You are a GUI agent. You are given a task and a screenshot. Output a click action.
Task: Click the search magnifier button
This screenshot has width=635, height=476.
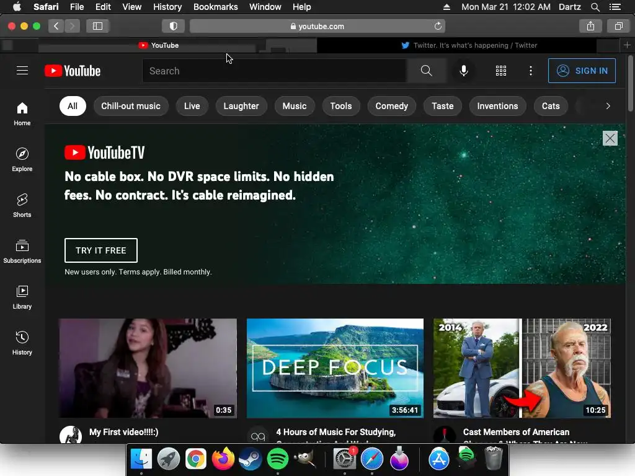(x=427, y=71)
